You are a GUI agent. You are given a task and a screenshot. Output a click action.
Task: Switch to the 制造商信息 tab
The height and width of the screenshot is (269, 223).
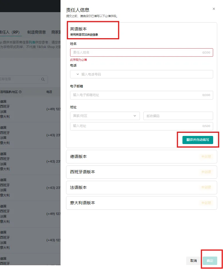36,32
